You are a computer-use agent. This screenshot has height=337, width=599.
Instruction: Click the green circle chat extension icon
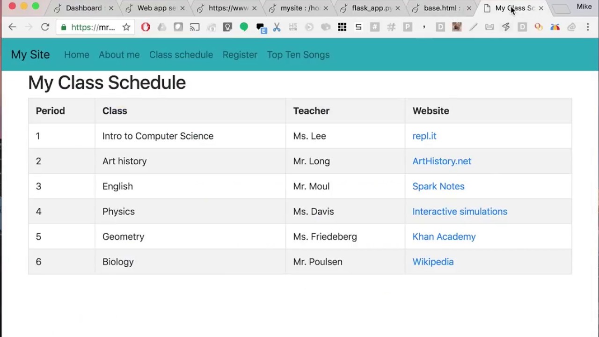click(x=244, y=27)
